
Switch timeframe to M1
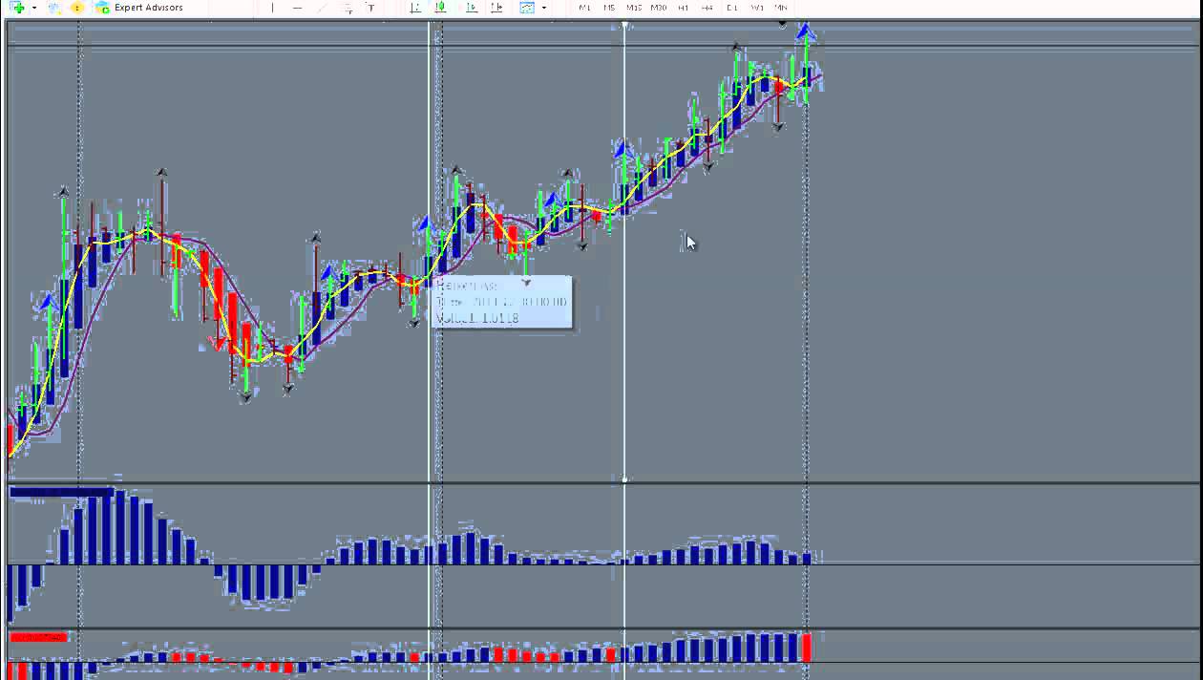point(585,8)
